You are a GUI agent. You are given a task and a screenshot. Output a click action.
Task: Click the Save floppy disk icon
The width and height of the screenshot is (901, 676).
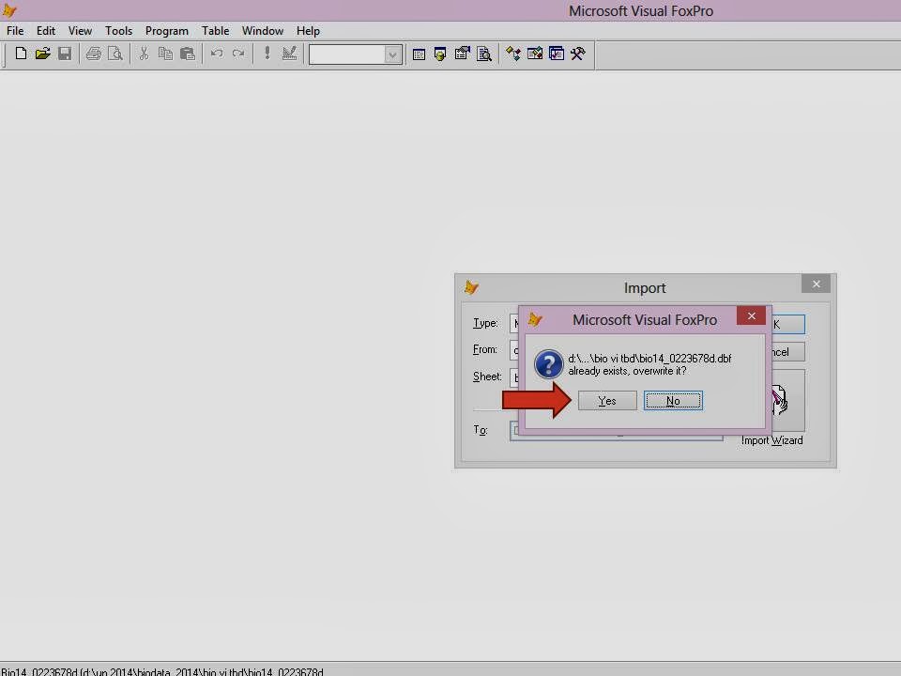tap(65, 54)
